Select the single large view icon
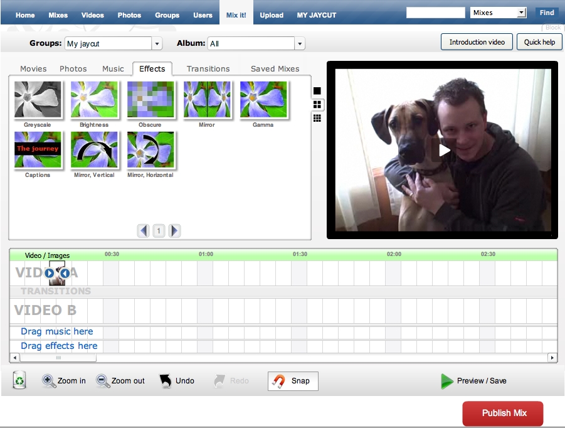 tap(317, 91)
